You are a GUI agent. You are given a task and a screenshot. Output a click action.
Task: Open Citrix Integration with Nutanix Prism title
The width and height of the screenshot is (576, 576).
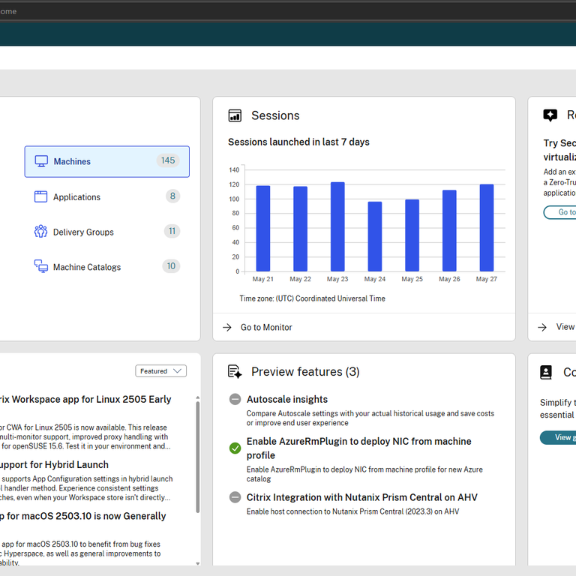[361, 497]
